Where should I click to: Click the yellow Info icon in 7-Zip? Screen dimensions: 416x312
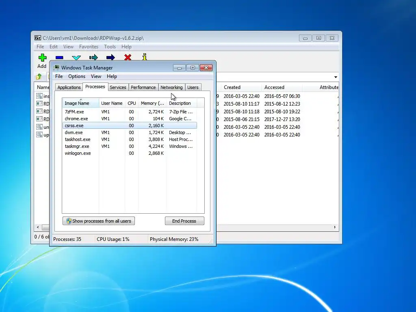(145, 57)
